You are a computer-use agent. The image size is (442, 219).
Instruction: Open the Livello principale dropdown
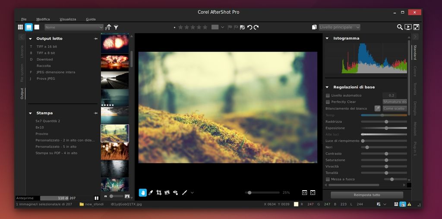pyautogui.click(x=339, y=27)
